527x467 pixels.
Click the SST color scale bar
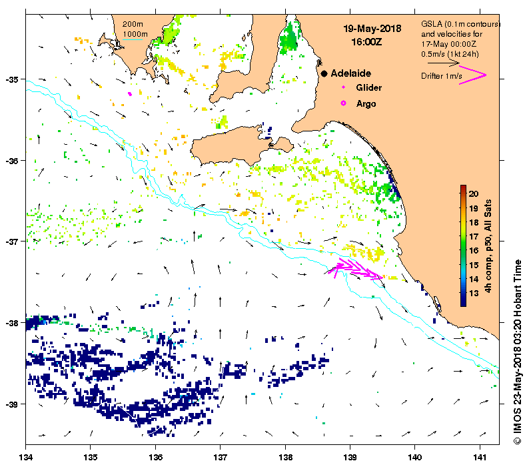pos(463,246)
